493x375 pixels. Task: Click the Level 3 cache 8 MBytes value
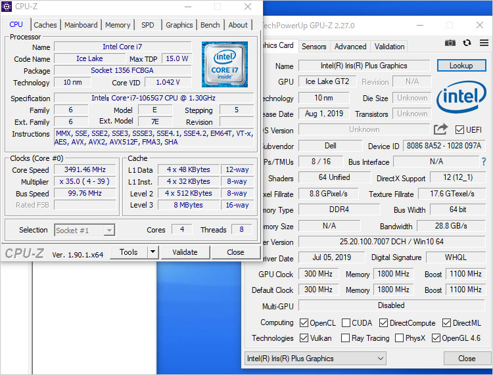point(189,205)
